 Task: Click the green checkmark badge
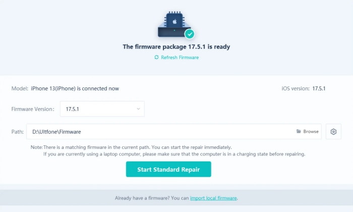coord(190,34)
